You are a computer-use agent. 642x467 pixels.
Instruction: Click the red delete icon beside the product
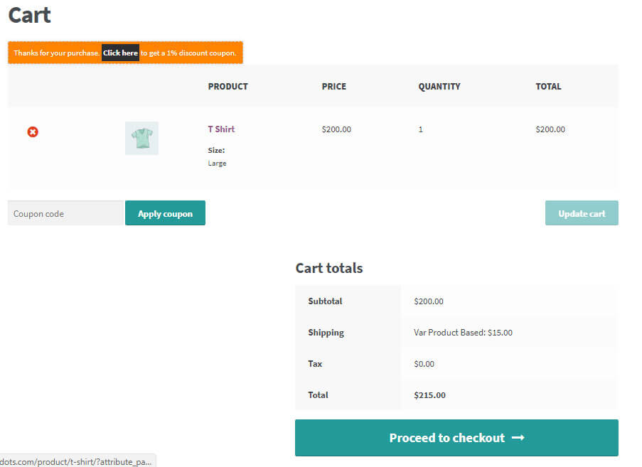point(33,131)
